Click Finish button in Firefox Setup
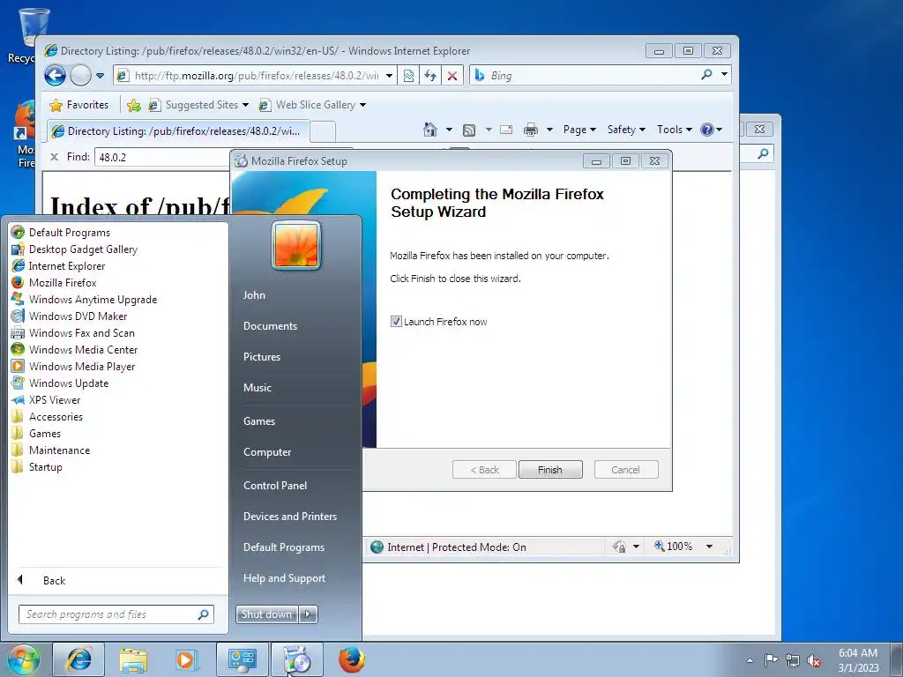The image size is (903, 677). [x=550, y=470]
